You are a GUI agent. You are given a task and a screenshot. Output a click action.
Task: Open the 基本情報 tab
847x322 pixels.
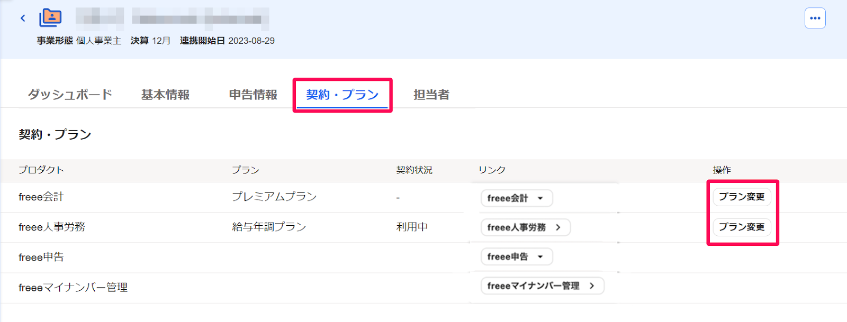pos(165,95)
